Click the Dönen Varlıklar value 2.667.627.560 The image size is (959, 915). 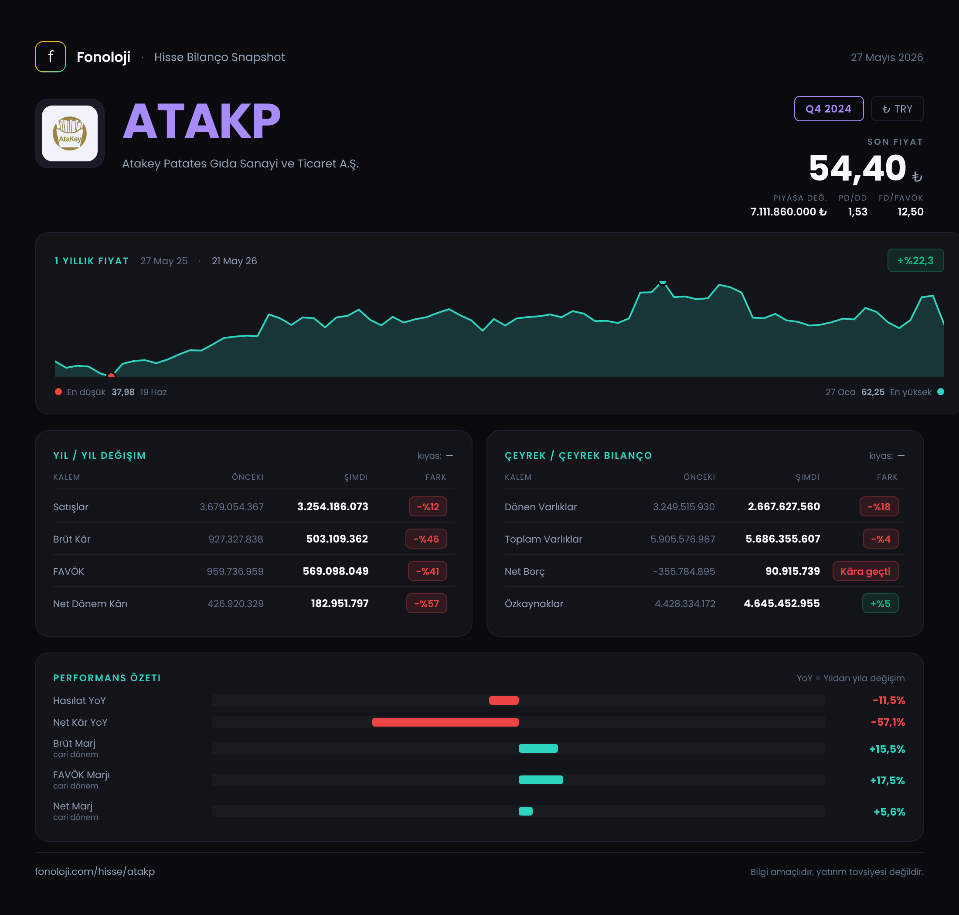coord(783,506)
